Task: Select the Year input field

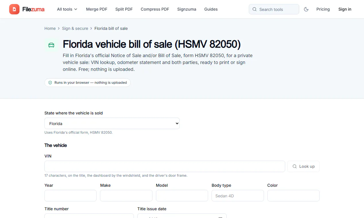Action: pyautogui.click(x=71, y=196)
